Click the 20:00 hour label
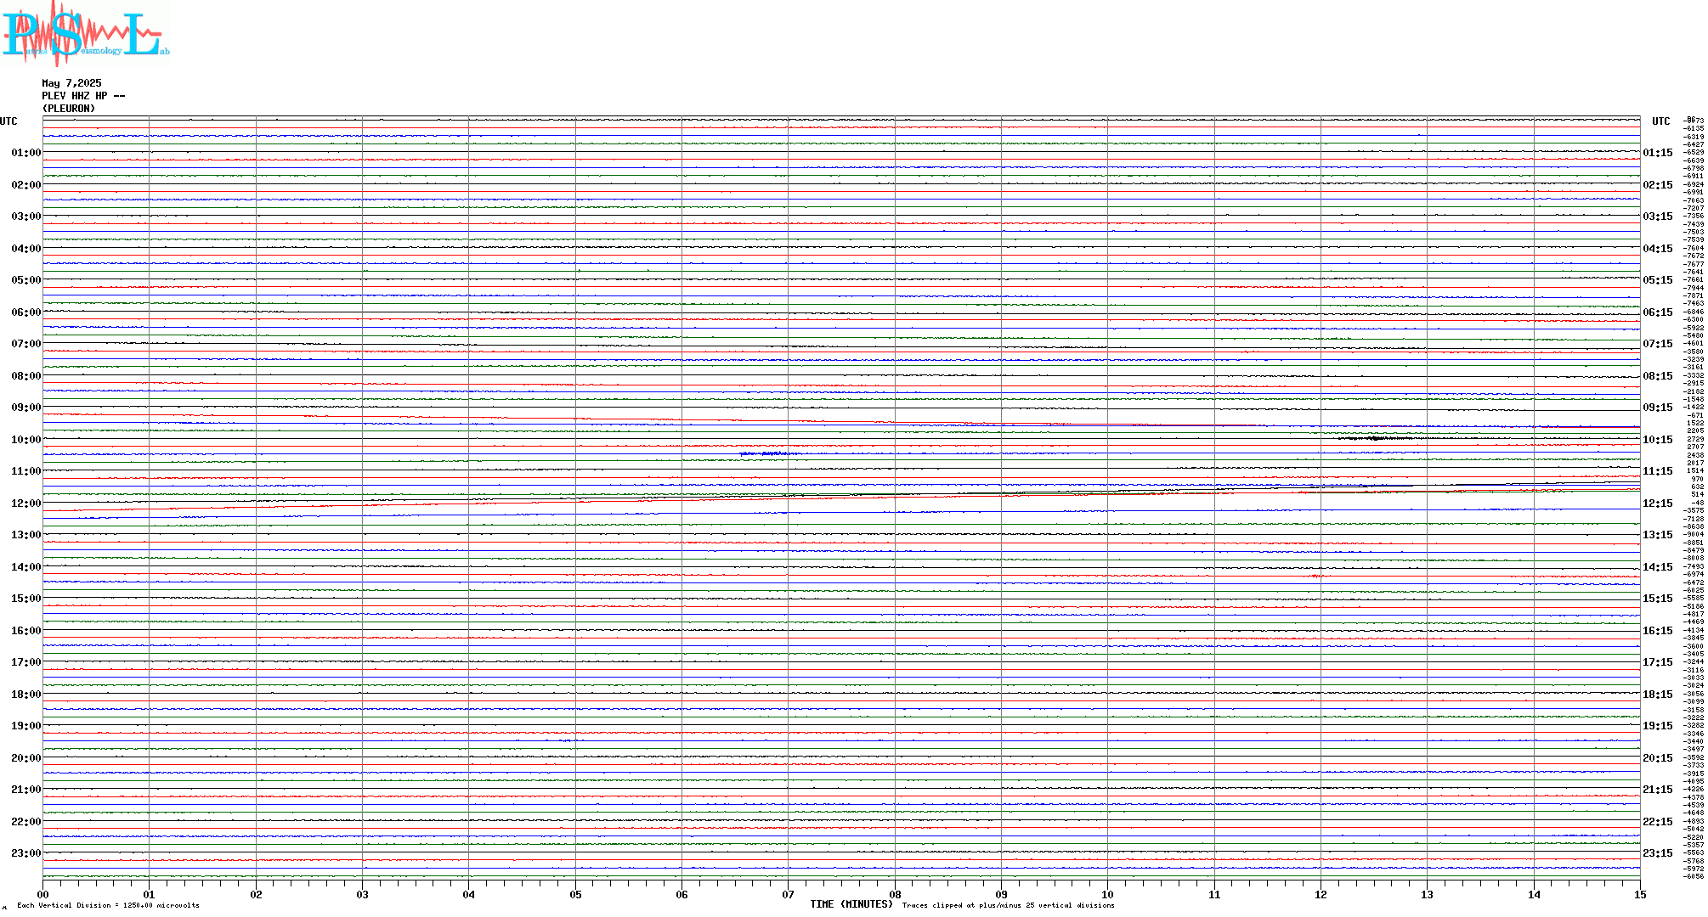The width and height of the screenshot is (1708, 917). pos(26,758)
